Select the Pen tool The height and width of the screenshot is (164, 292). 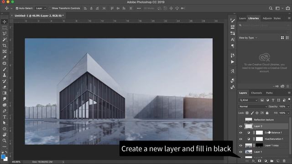[5, 111]
